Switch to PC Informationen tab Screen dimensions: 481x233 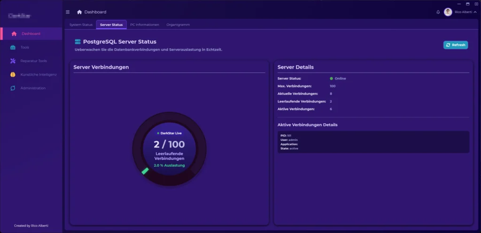pyautogui.click(x=145, y=24)
